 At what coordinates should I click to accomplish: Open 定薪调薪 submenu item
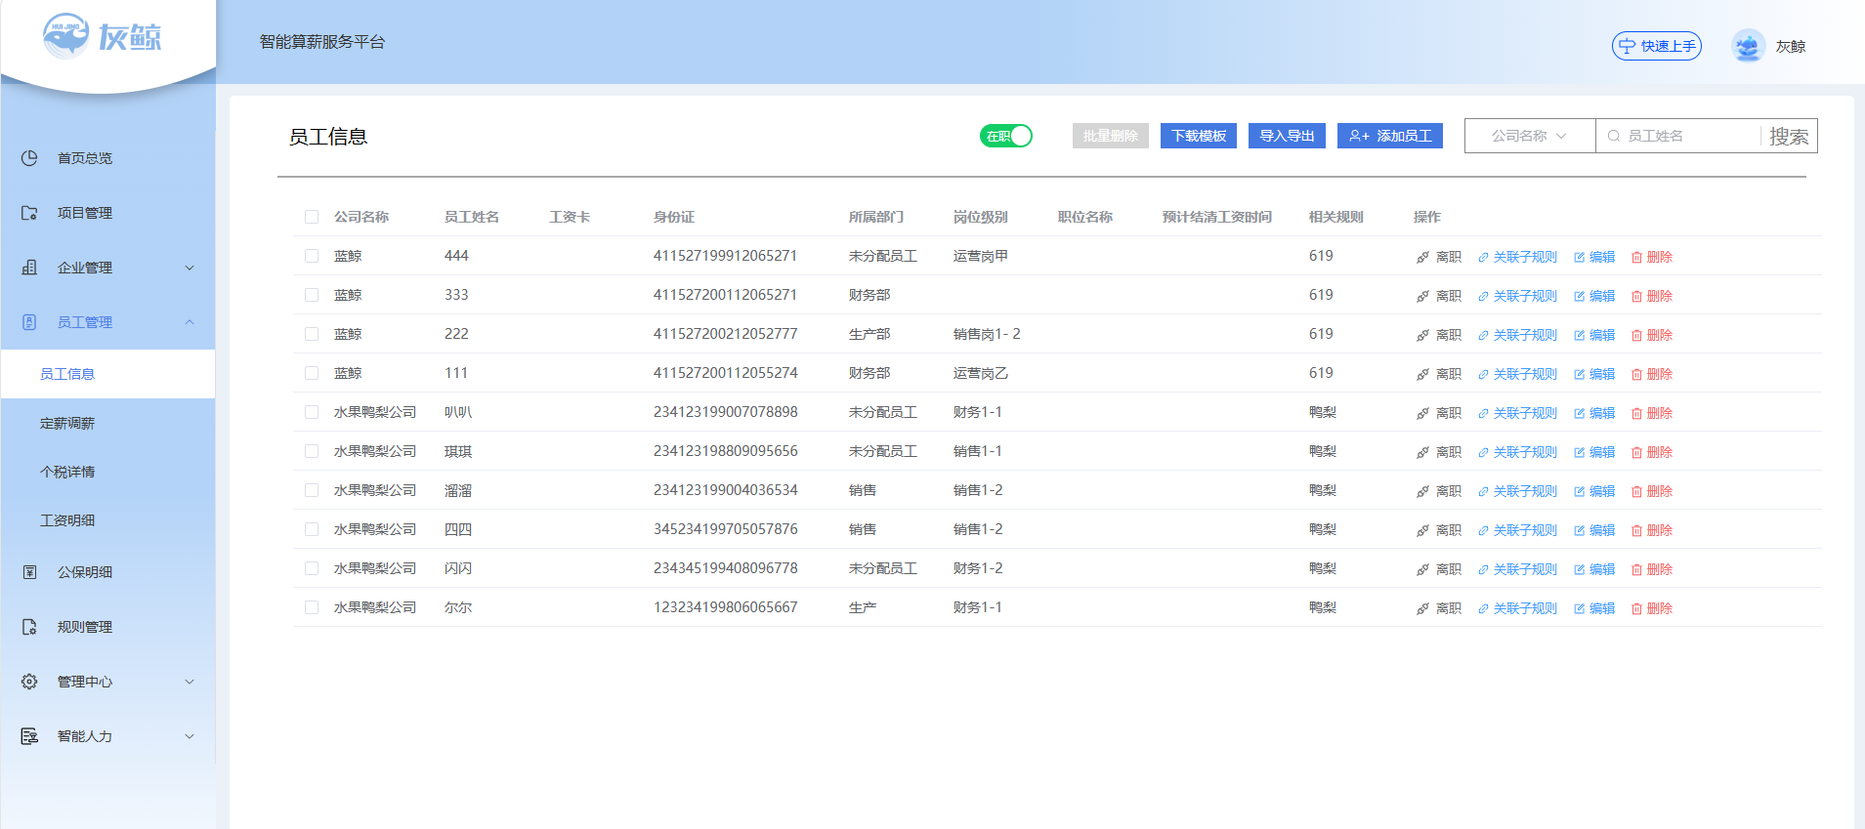[107, 423]
